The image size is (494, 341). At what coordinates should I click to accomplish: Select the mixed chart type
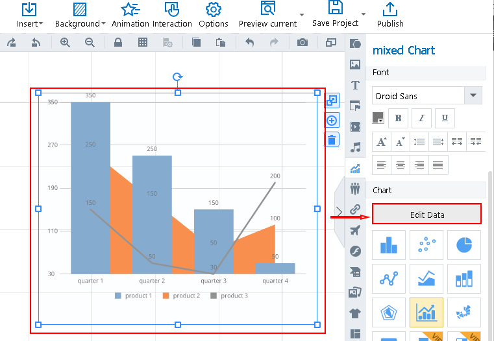426,312
